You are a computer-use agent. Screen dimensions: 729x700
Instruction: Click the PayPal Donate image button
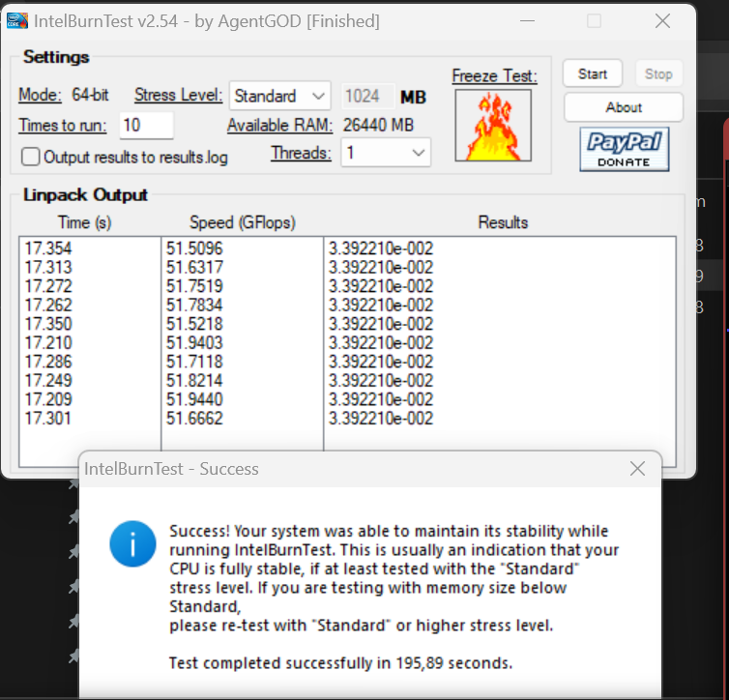(x=625, y=149)
